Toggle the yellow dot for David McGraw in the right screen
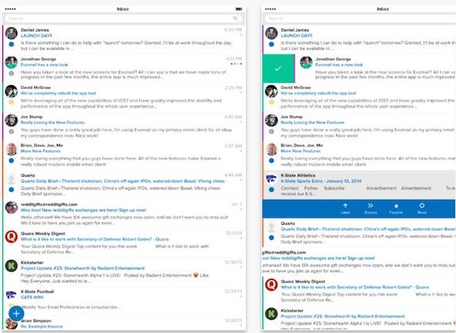The width and height of the screenshot is (456, 333). tap(271, 102)
